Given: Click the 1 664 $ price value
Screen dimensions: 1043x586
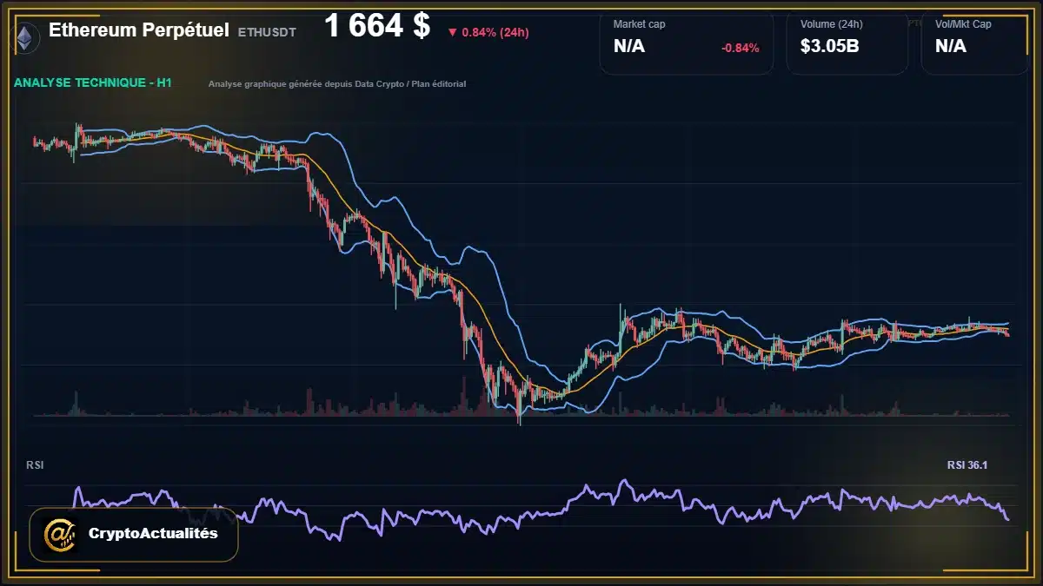Looking at the screenshot, I should (377, 26).
